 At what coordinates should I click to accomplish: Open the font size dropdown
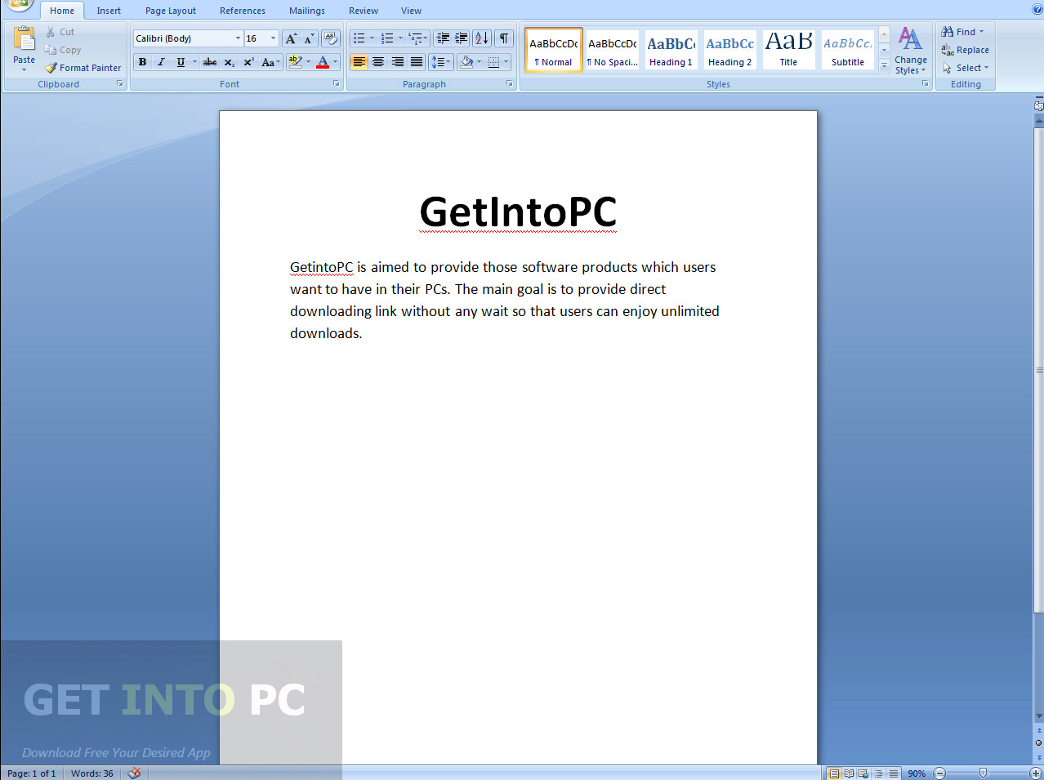click(x=274, y=38)
